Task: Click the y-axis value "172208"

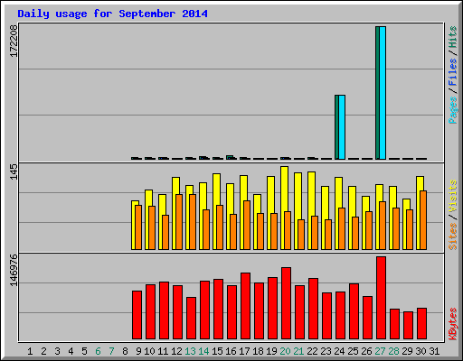Action: (14, 41)
